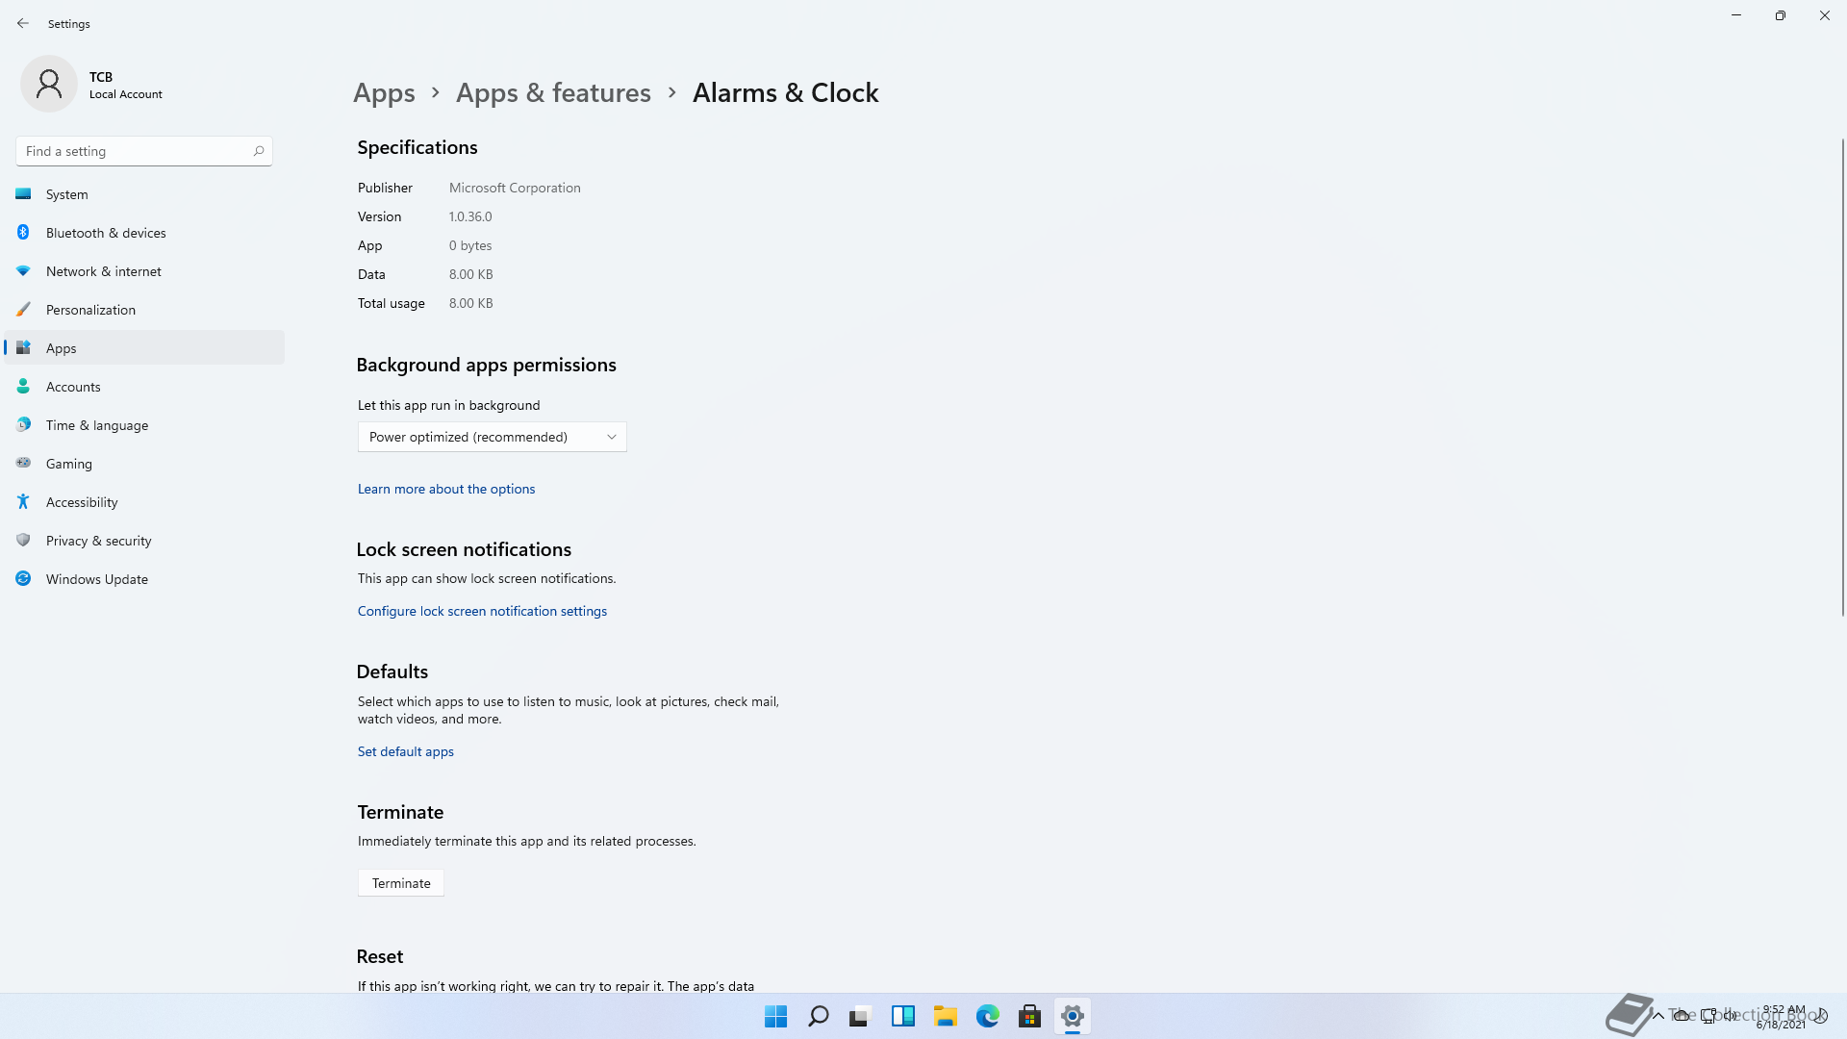Open System settings category
The height and width of the screenshot is (1039, 1847).
point(144,194)
